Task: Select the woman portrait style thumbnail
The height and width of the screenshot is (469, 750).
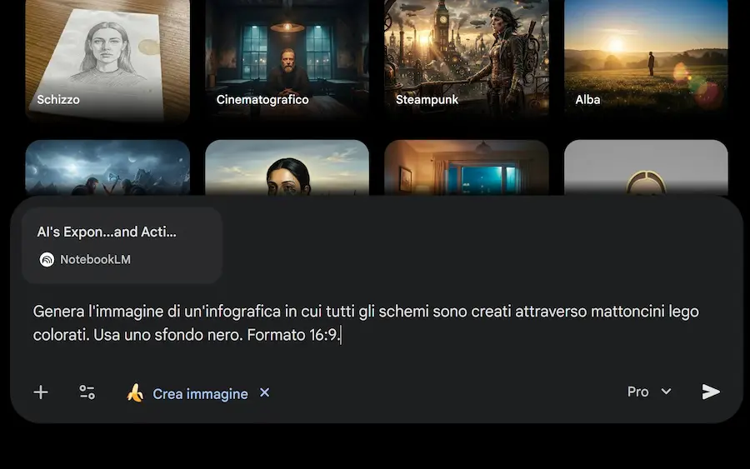Action: [x=287, y=167]
